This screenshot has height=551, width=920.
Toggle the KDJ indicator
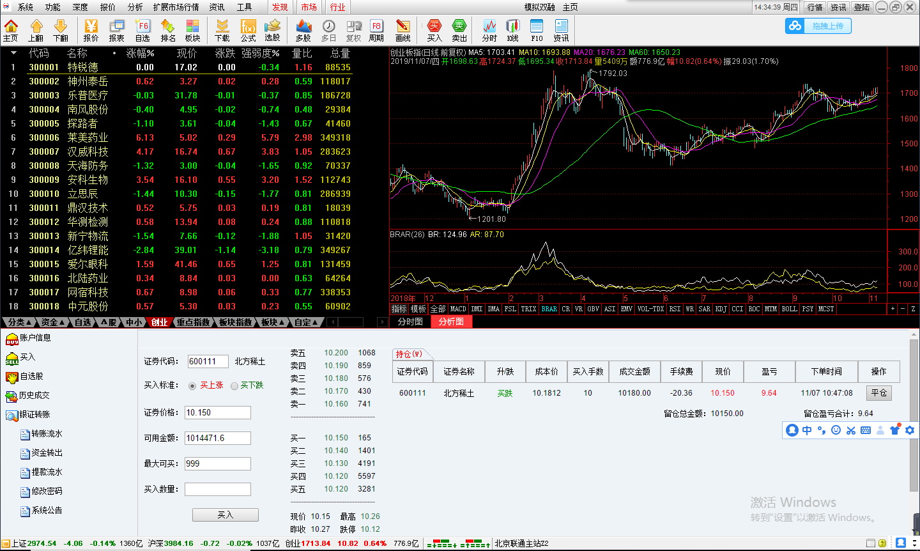tap(721, 309)
